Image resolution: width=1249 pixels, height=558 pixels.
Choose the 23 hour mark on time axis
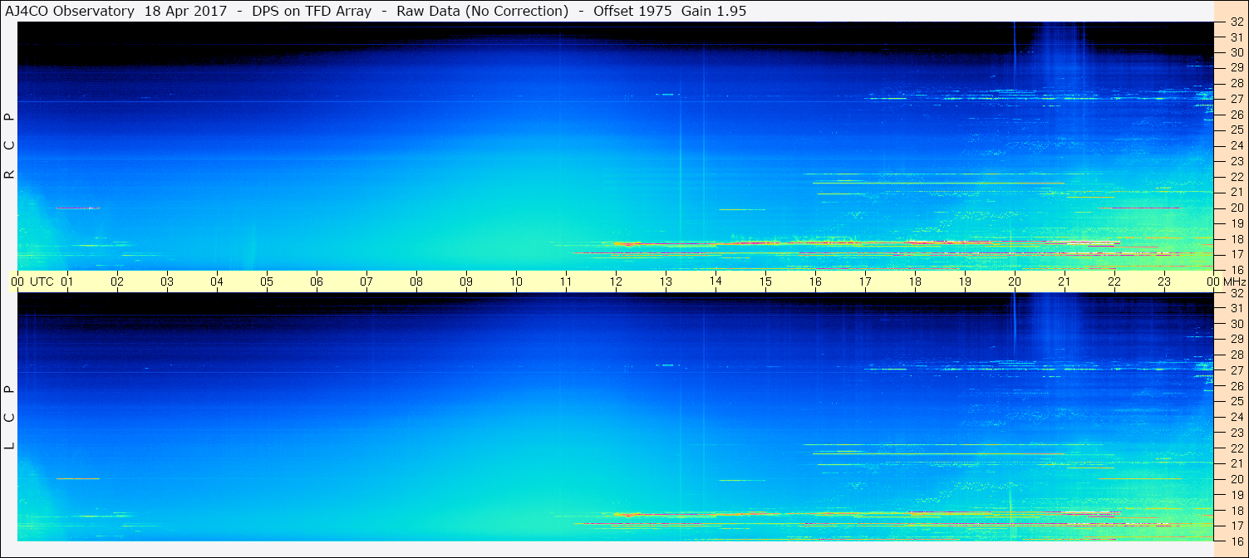coord(1164,281)
